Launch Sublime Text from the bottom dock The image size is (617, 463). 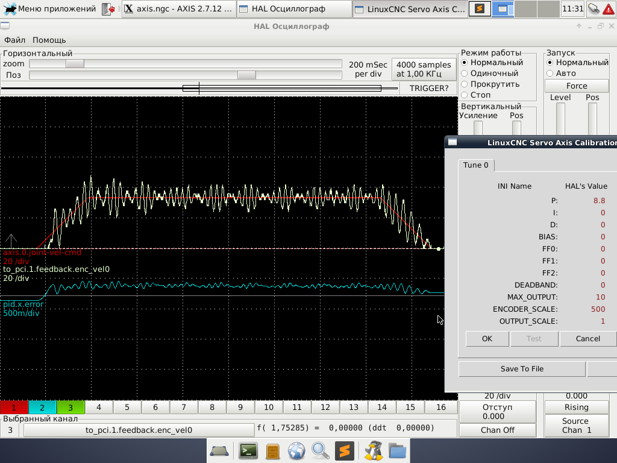343,450
